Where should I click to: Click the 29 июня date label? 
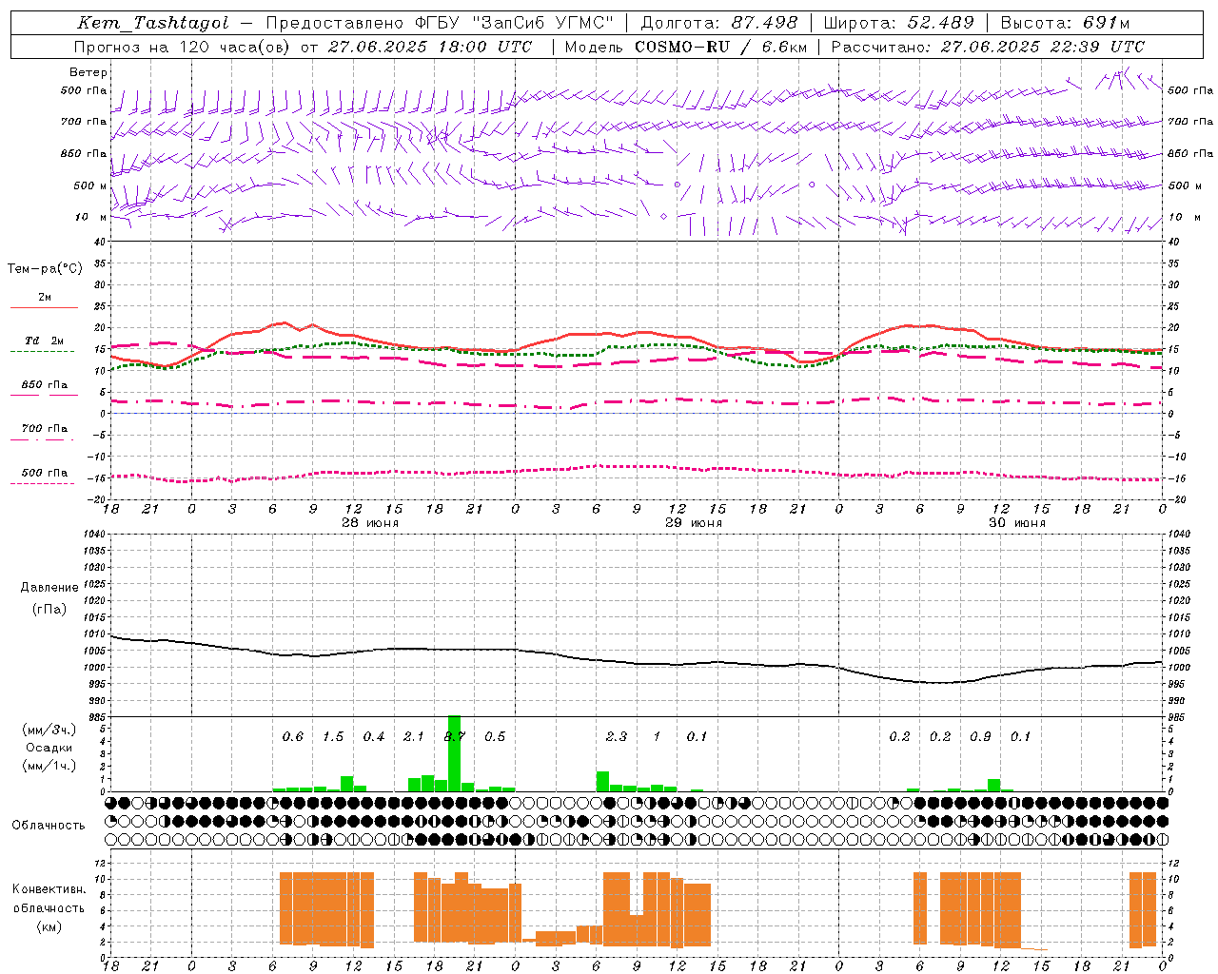[x=693, y=523]
